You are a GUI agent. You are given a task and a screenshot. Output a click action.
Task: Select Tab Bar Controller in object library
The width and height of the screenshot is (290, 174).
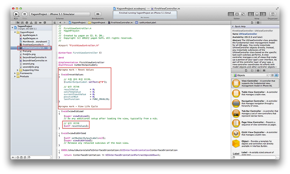pyautogui.click(x=255, y=114)
